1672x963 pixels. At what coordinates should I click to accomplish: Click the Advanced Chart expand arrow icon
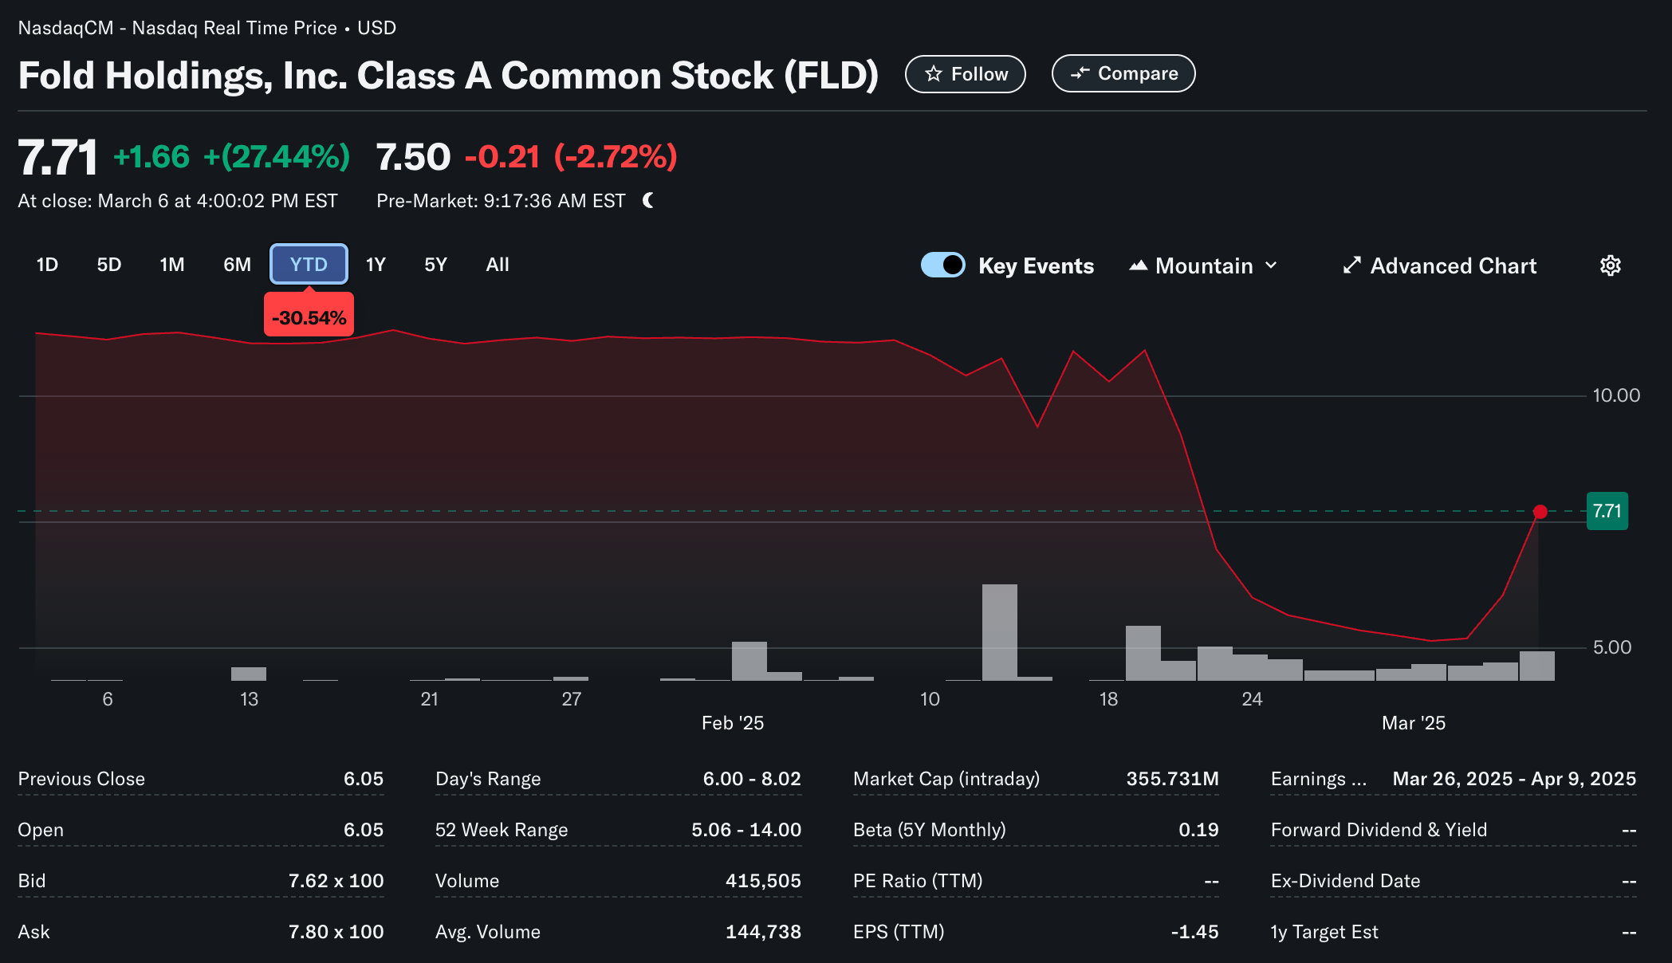[1351, 265]
